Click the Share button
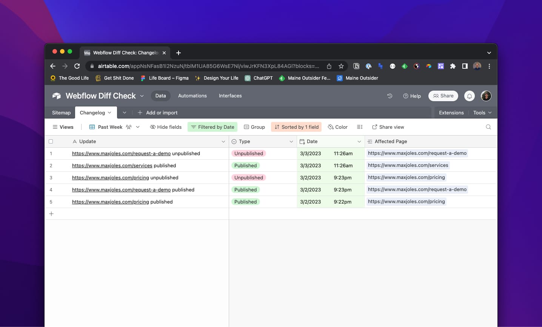The width and height of the screenshot is (542, 327). [x=443, y=96]
